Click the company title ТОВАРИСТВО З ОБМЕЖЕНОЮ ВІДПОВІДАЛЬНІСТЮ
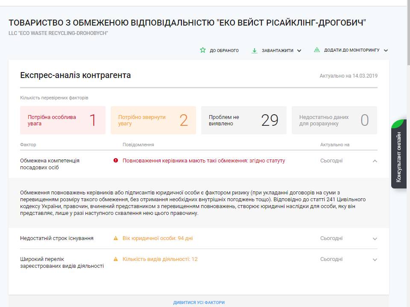The width and height of the screenshot is (410, 307). pos(187,23)
